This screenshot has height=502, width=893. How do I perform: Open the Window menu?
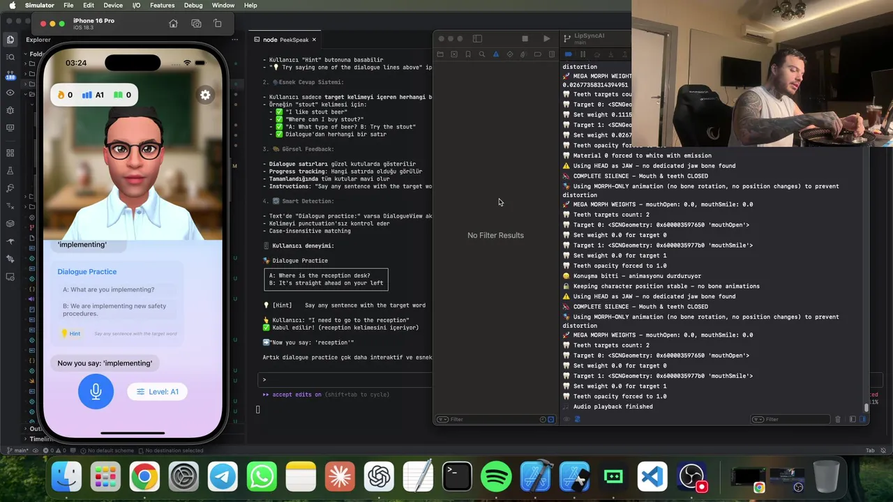[223, 5]
